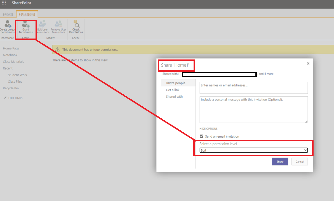Click the Cancel button
The width and height of the screenshot is (334, 201).
pos(300,161)
